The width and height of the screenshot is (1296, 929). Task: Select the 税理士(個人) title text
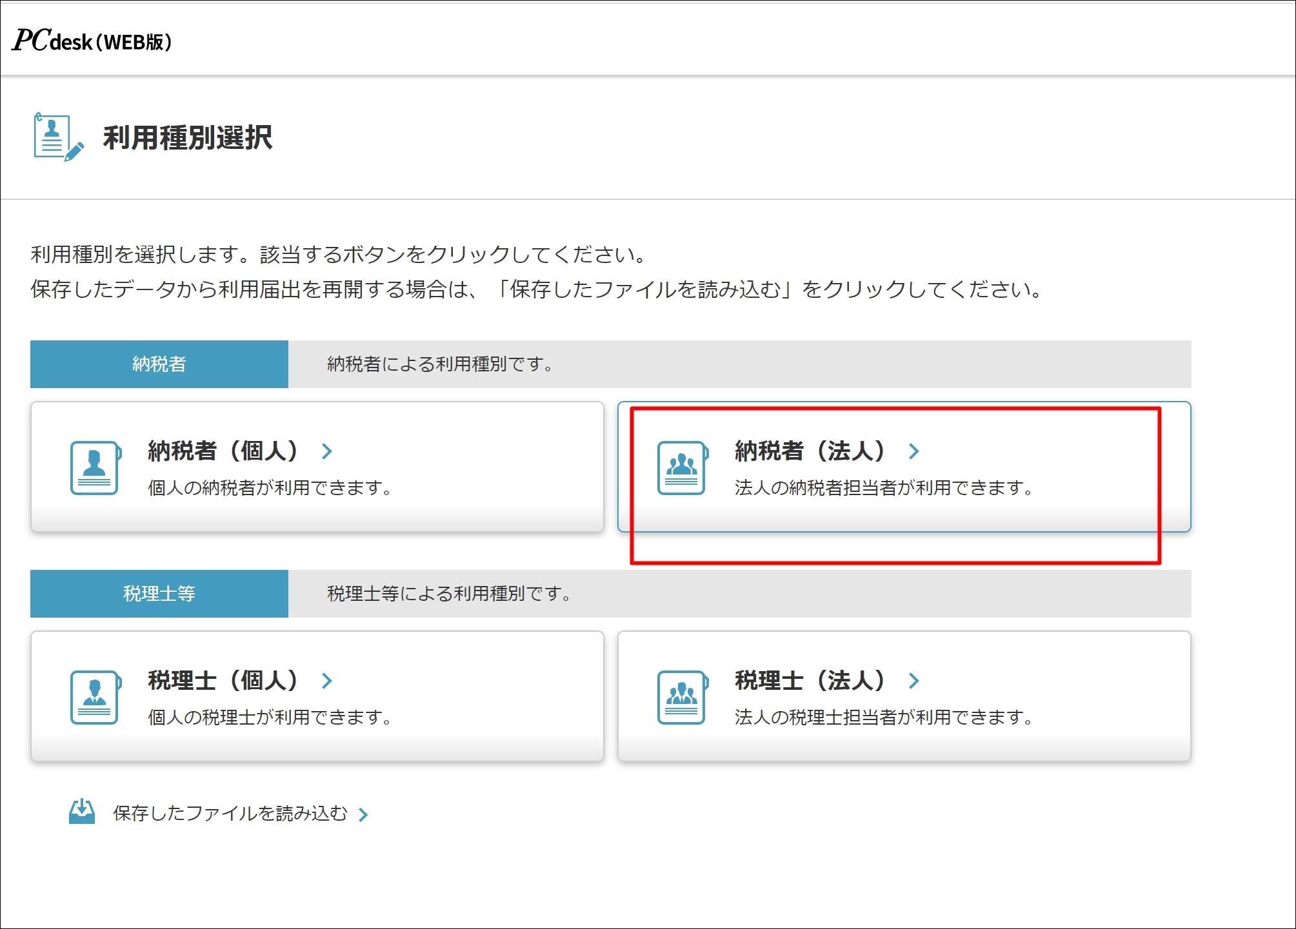click(x=223, y=680)
